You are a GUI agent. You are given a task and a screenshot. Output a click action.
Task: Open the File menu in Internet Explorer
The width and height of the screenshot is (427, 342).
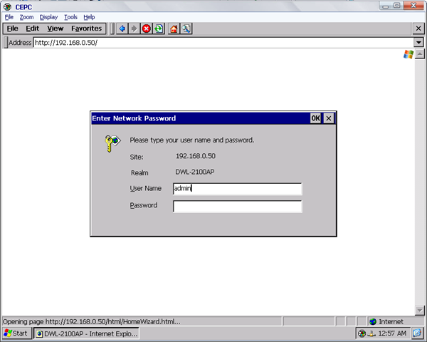(12, 28)
